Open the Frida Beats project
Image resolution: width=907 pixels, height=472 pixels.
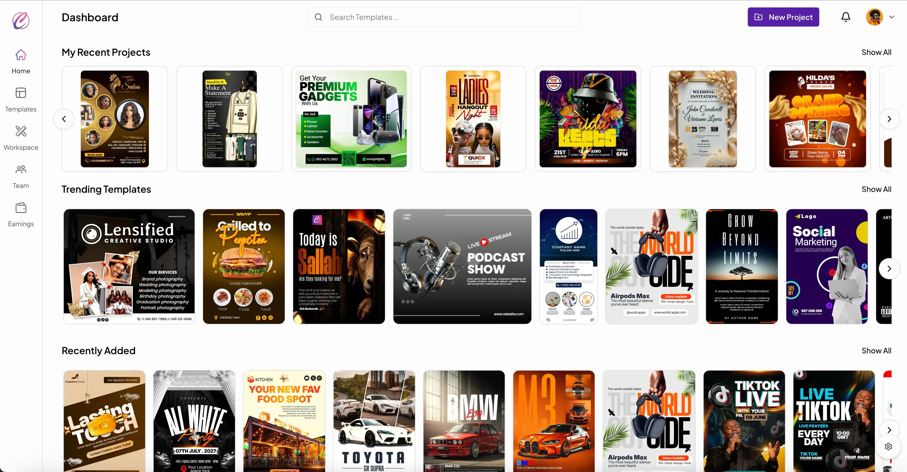[x=588, y=119]
